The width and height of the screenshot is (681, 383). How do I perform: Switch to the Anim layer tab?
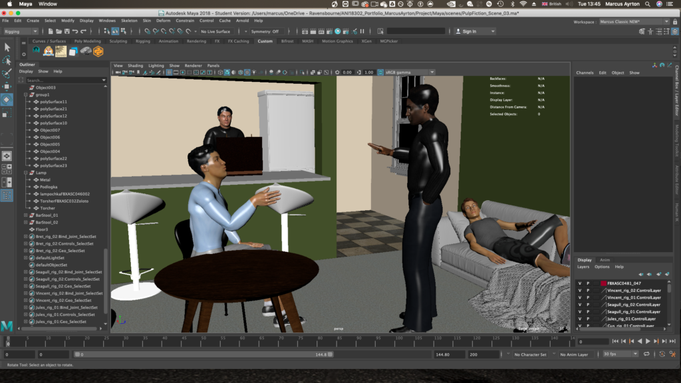pyautogui.click(x=605, y=260)
